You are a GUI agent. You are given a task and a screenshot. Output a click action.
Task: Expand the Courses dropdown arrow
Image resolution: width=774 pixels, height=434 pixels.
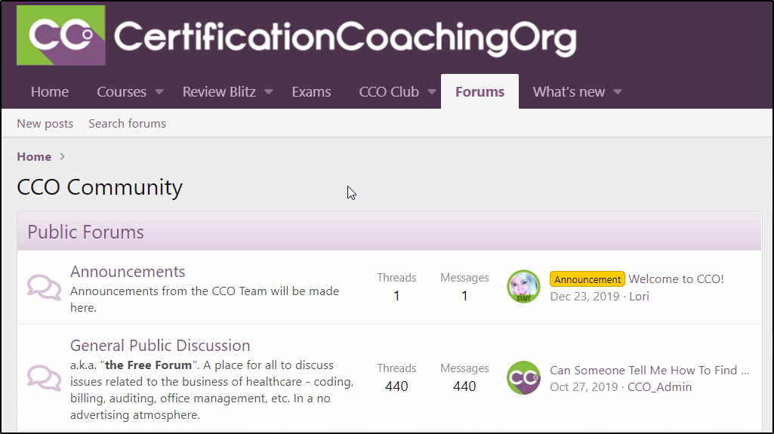(x=159, y=92)
